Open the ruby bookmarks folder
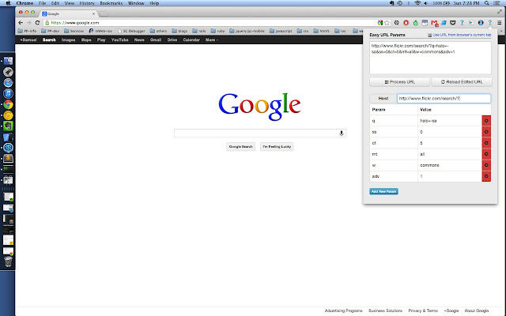Screen dimensions: 506x316 click(218, 31)
